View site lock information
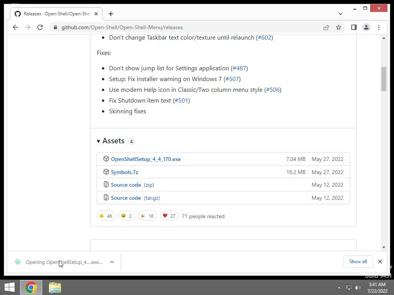This screenshot has height=295, width=394. pos(55,27)
